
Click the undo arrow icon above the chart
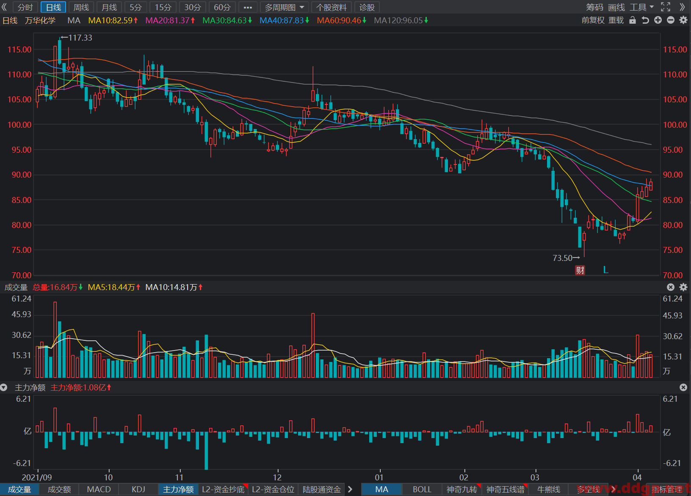[645, 20]
